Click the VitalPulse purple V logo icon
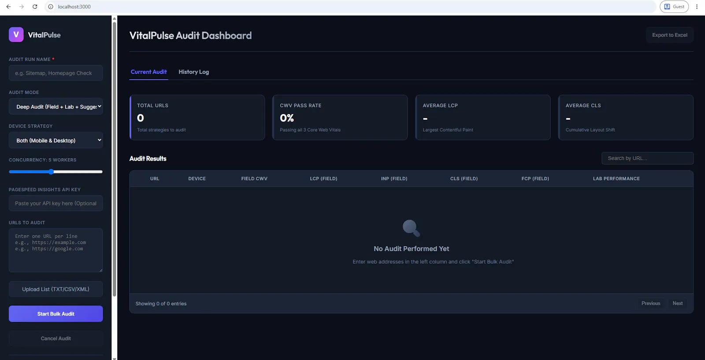Screen dimensions: 705x360 [x=16, y=35]
